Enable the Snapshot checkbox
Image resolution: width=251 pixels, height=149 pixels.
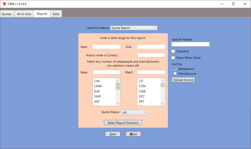(173, 51)
